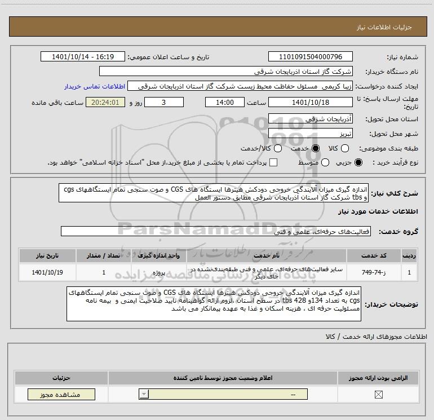Click the شهر محل تحویل field تبریز
Viewport: 434px width, 420px height.
click(x=310, y=134)
